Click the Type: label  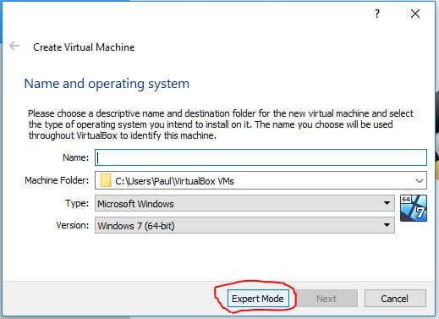[x=77, y=203]
